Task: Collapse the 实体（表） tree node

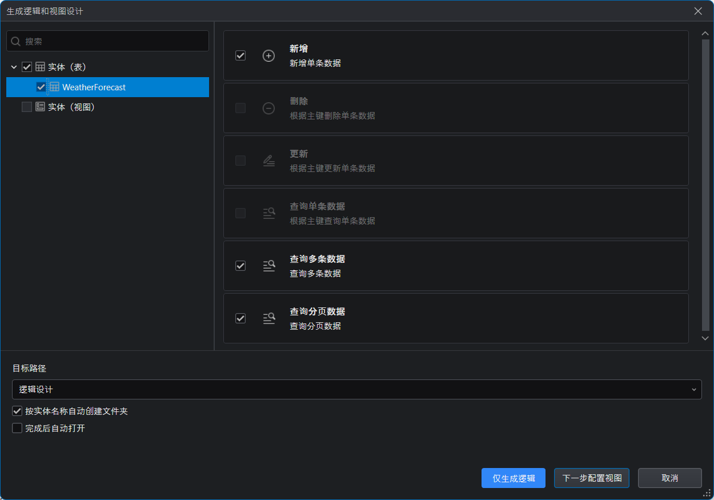Action: click(14, 67)
